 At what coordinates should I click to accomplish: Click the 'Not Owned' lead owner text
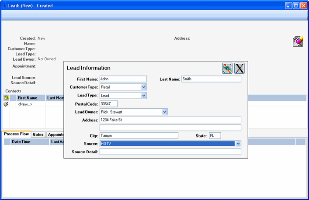click(47, 59)
